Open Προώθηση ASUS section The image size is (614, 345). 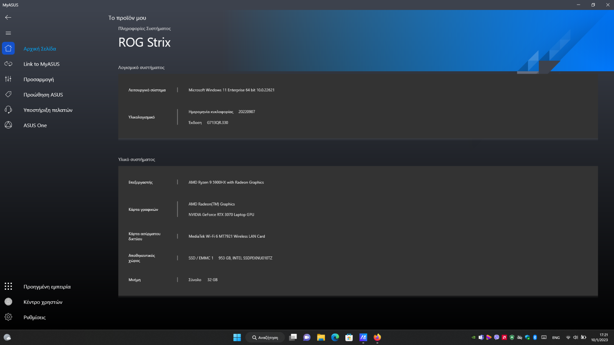point(43,95)
